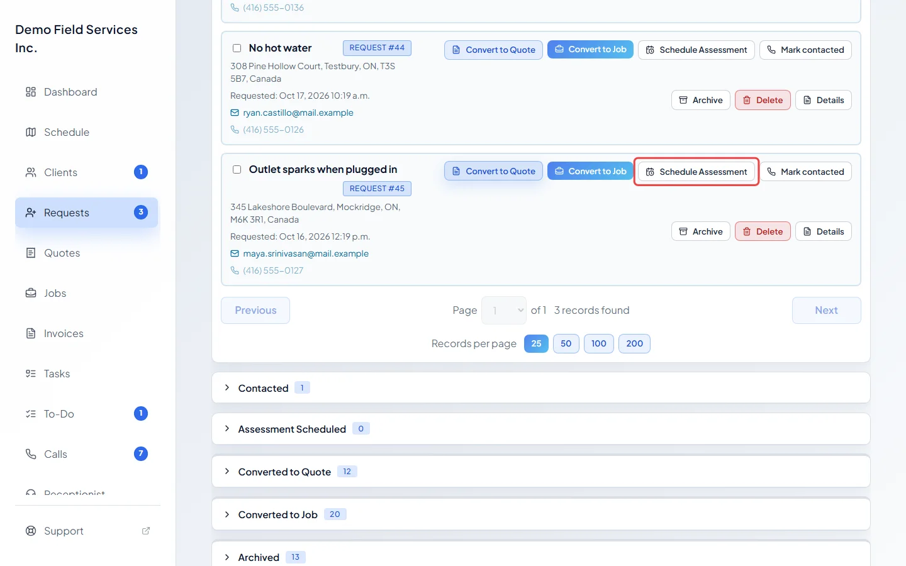Click the Tasks list icon
Viewport: 906px width, 566px height.
pyautogui.click(x=31, y=374)
